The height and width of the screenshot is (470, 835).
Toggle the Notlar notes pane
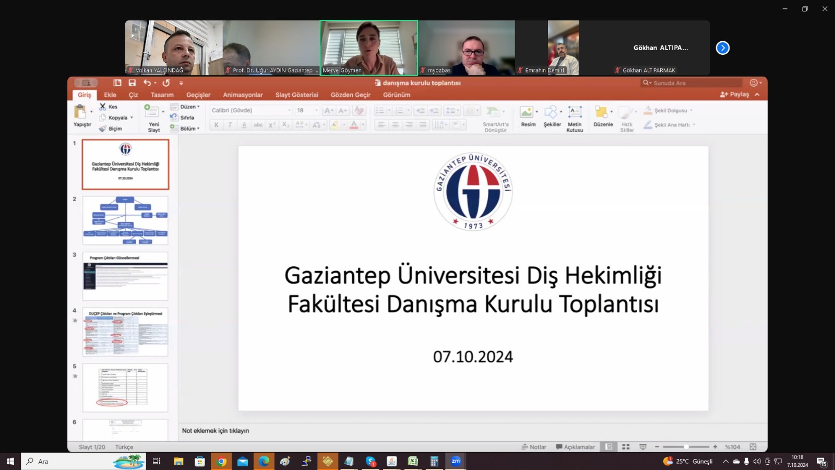click(x=534, y=447)
